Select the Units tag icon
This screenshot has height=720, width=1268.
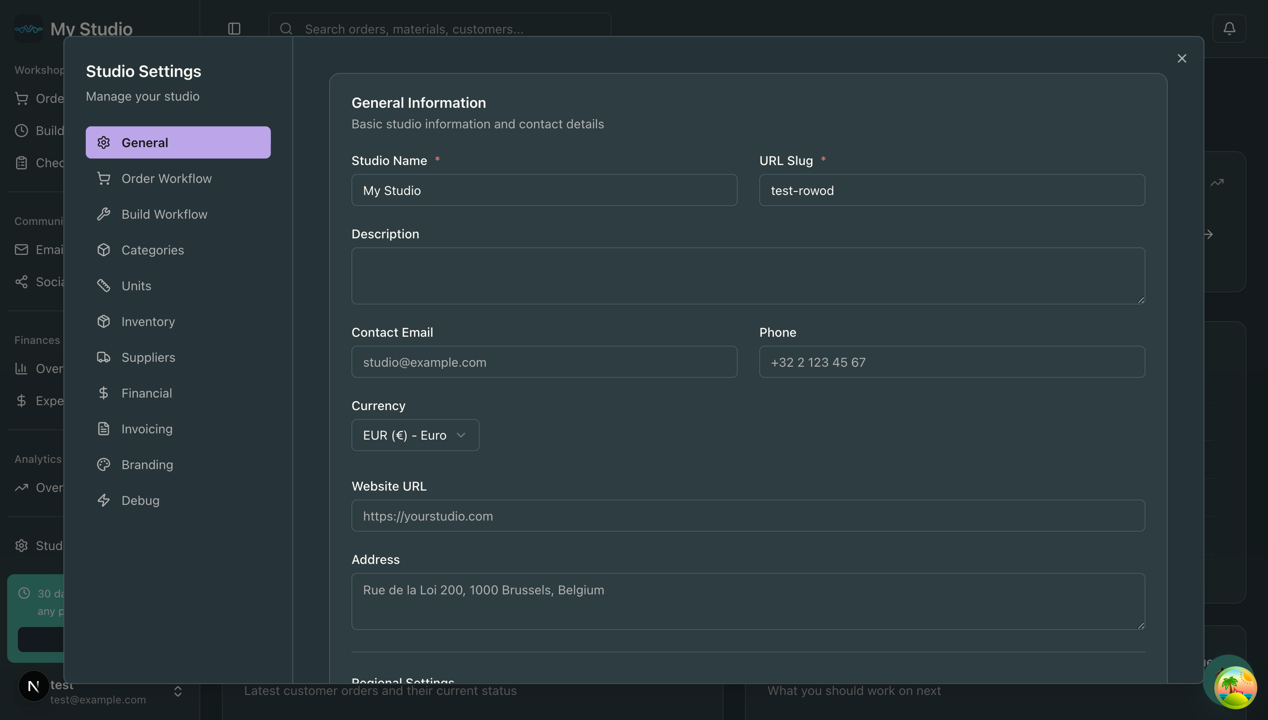coord(104,285)
